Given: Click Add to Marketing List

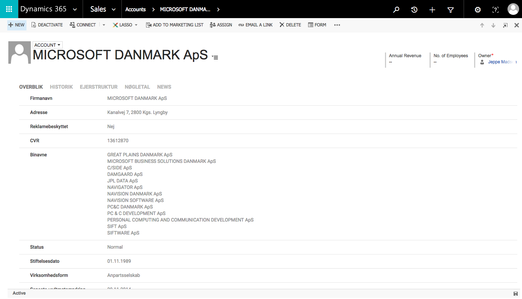Looking at the screenshot, I should 175,25.
